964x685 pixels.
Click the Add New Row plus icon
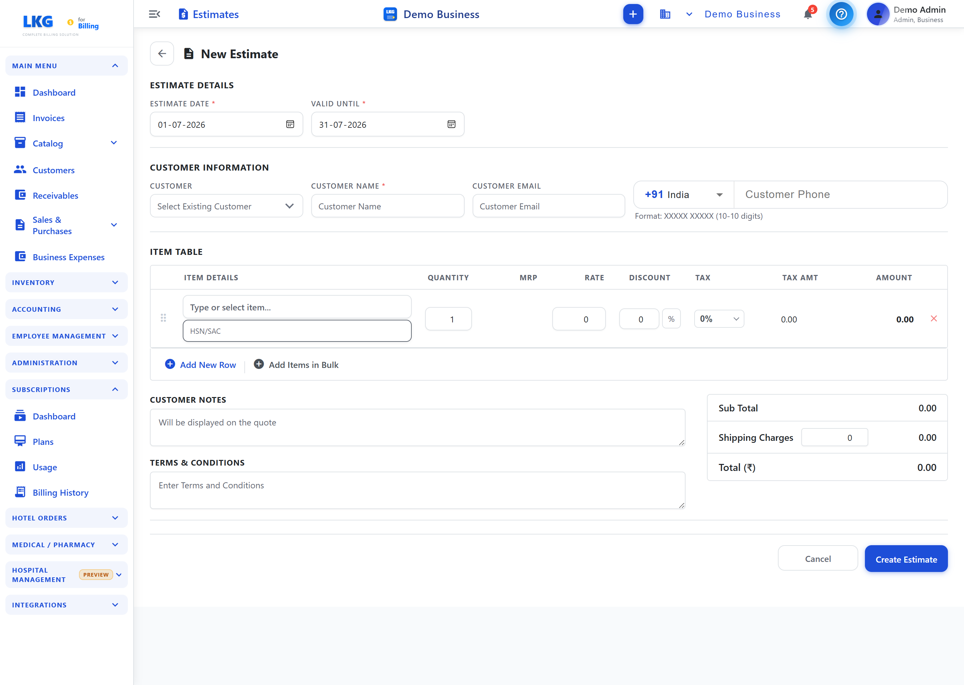coord(170,364)
